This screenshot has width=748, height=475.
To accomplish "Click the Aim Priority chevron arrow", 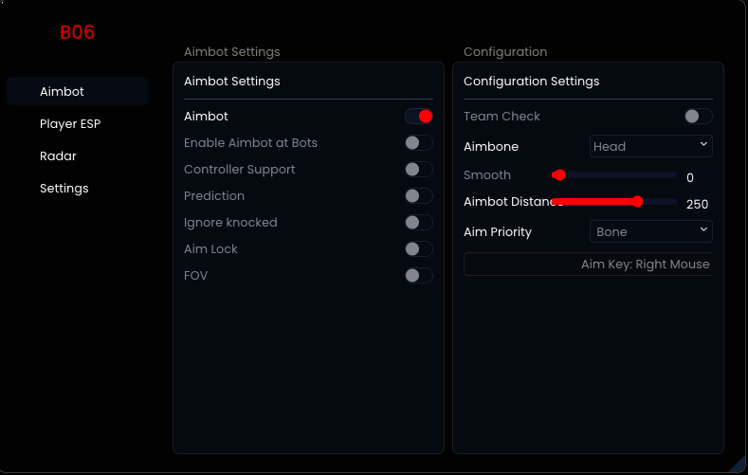I will pos(703,230).
